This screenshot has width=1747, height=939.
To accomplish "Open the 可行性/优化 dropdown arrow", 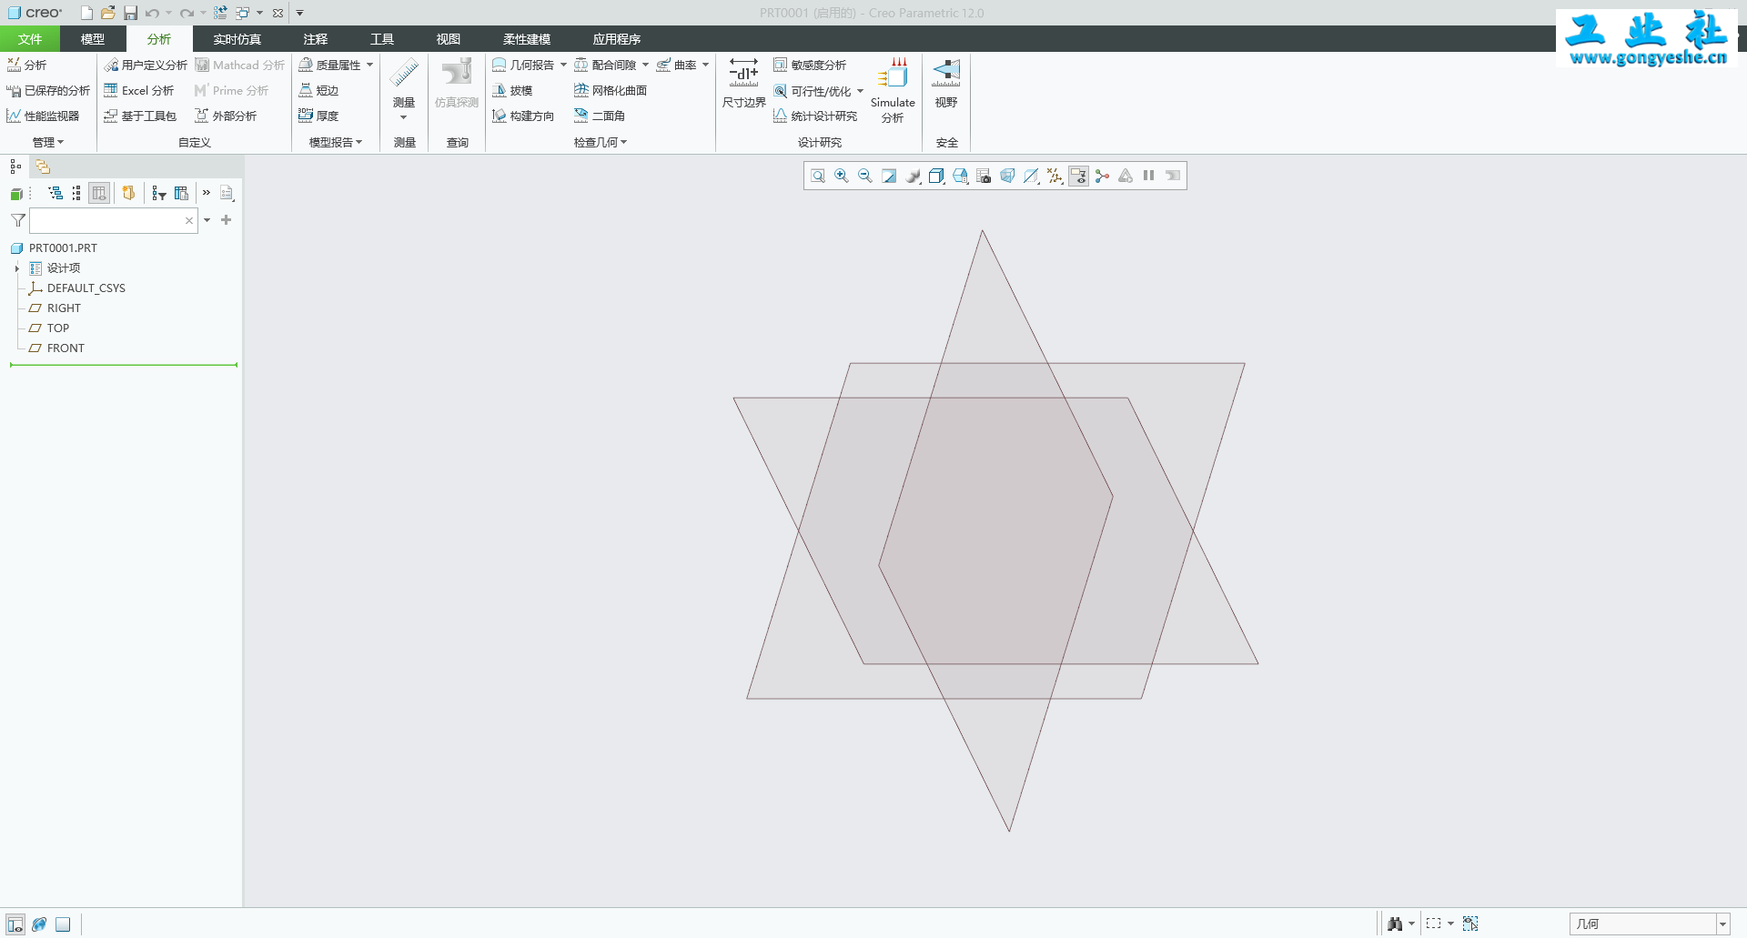I will [x=860, y=91].
